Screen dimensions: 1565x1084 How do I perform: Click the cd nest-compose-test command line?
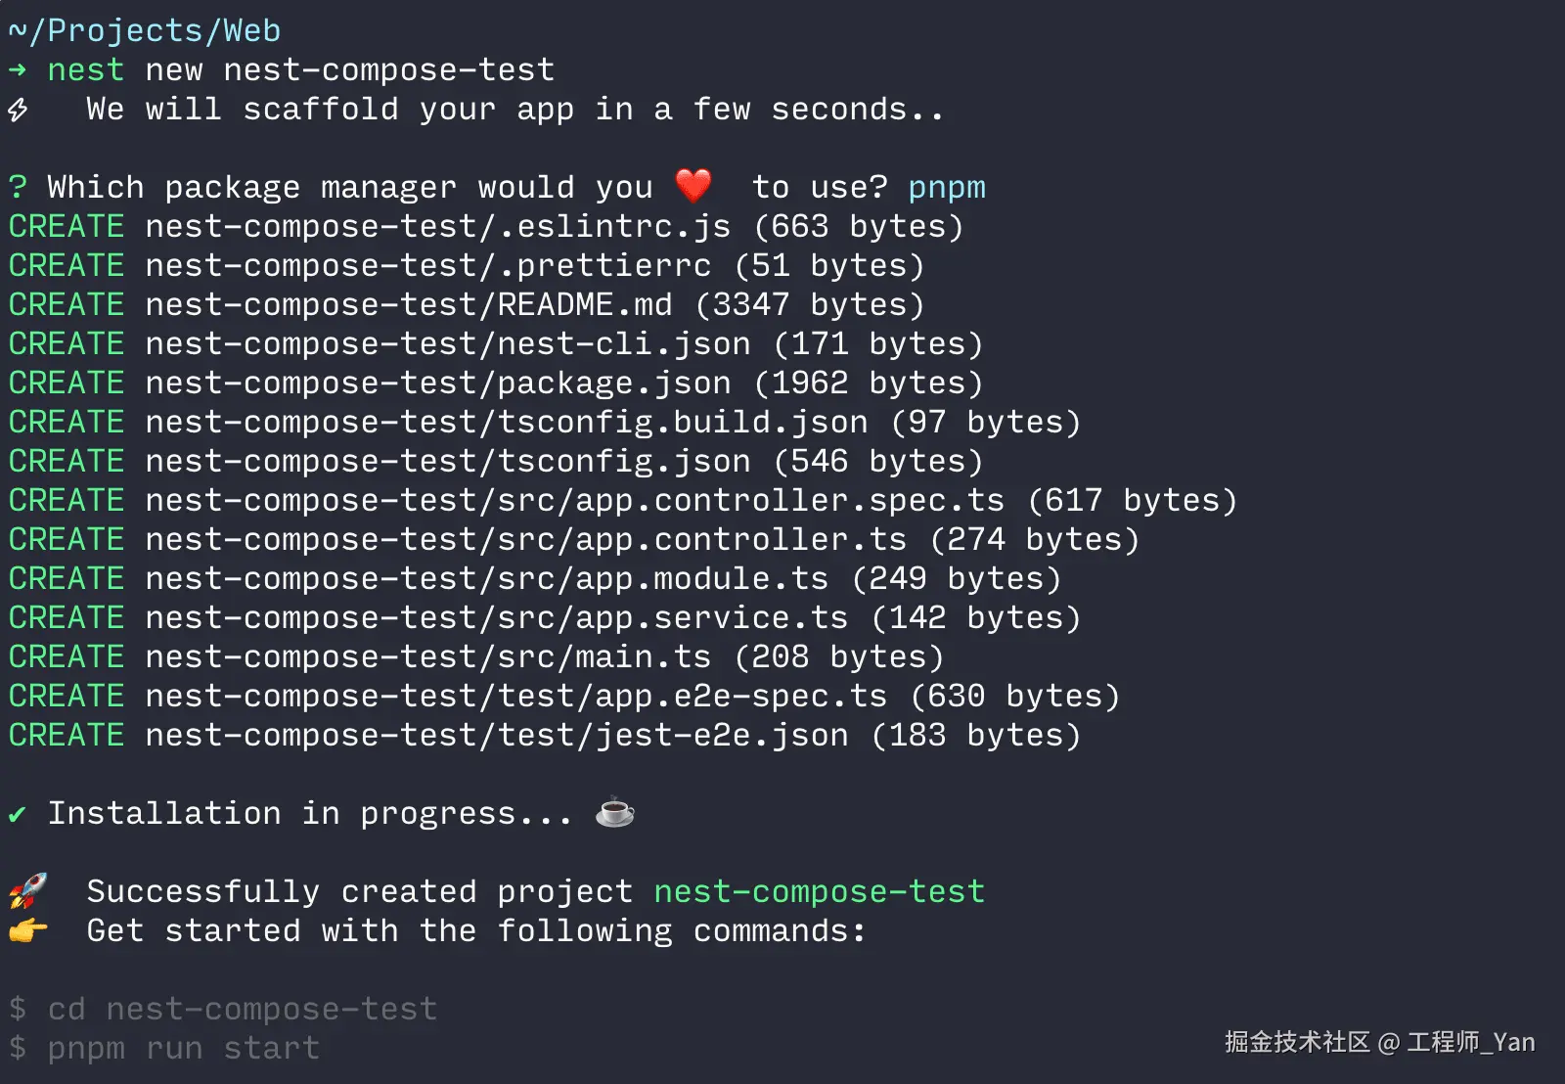pos(223,1009)
